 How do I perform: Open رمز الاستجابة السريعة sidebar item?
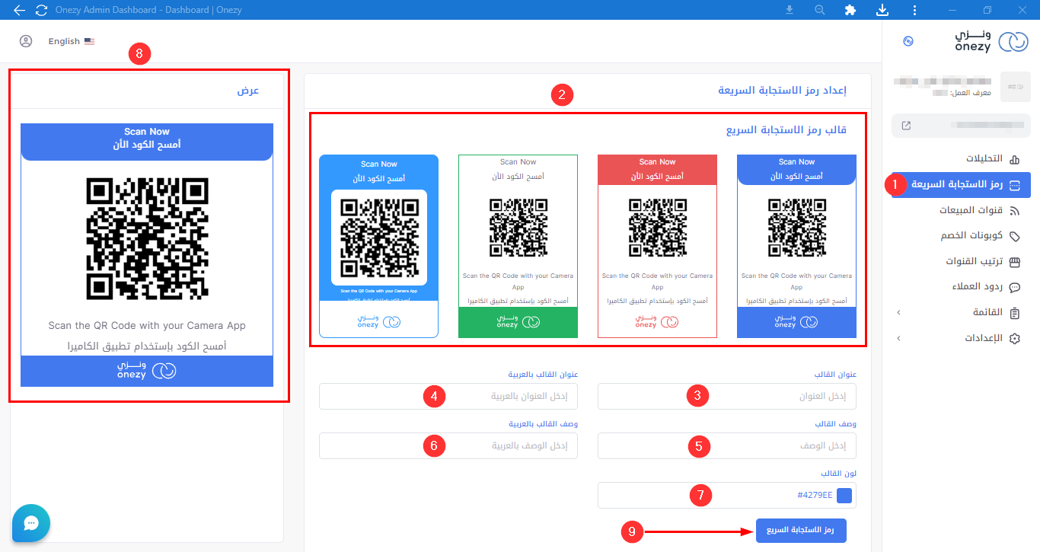point(961,185)
